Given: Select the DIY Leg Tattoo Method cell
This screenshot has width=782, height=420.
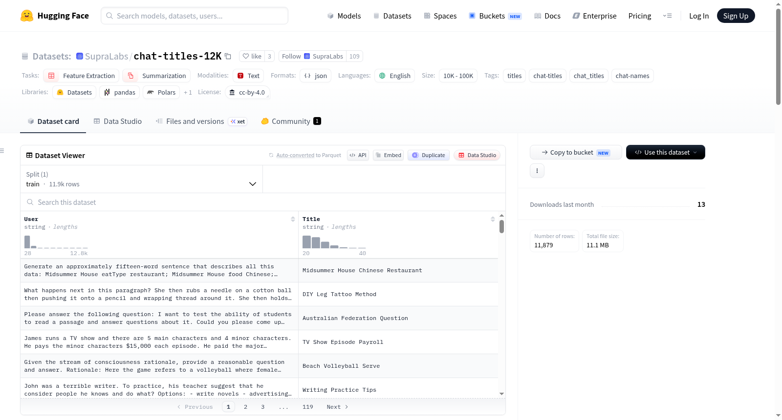Looking at the screenshot, I should click(x=398, y=294).
